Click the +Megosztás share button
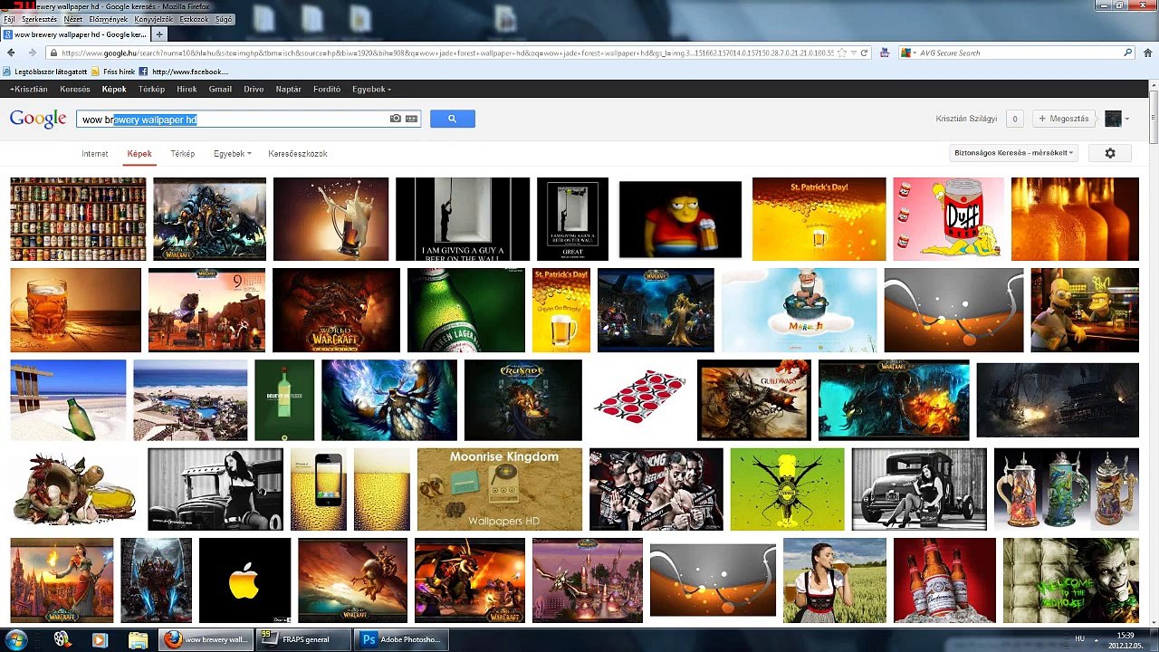The height and width of the screenshot is (652, 1159). (x=1063, y=119)
